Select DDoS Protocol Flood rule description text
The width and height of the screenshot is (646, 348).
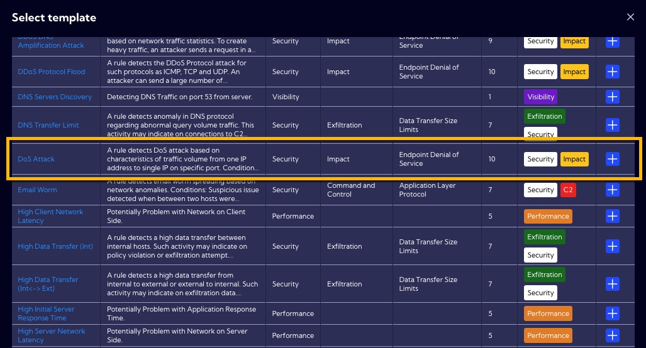click(x=177, y=72)
